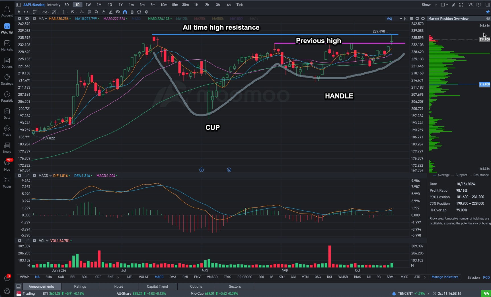491x297 pixels.
Task: Click the AAPL:Nasdaq ticker label
Action: [34, 5]
